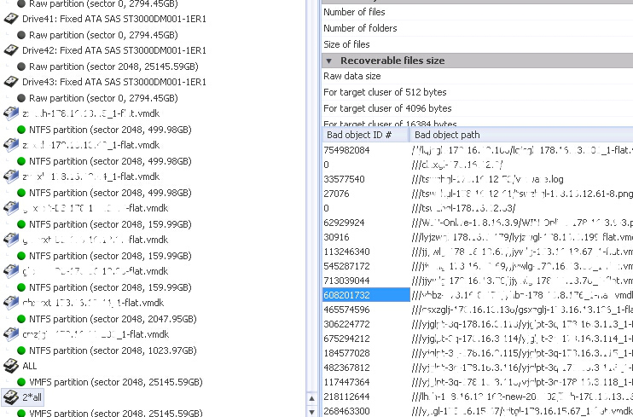Screen dimensions: 633x417
Task: Collapse the Recoverable files size section
Action: (x=329, y=61)
